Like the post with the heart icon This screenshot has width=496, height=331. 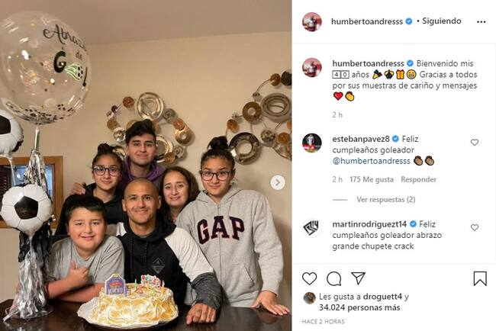coord(309,278)
